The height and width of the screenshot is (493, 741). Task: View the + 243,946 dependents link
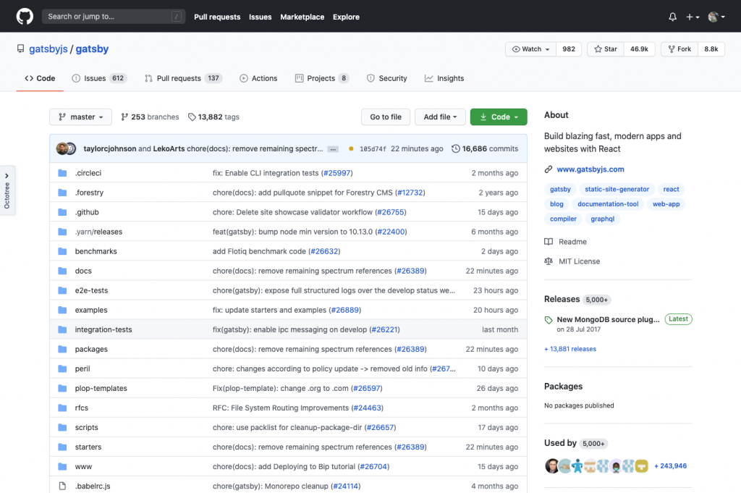click(x=670, y=466)
